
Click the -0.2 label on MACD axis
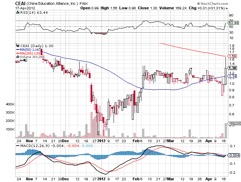[232, 173]
